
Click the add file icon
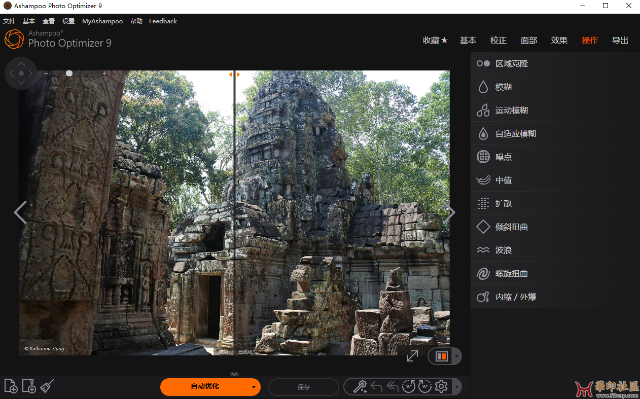pyautogui.click(x=11, y=386)
